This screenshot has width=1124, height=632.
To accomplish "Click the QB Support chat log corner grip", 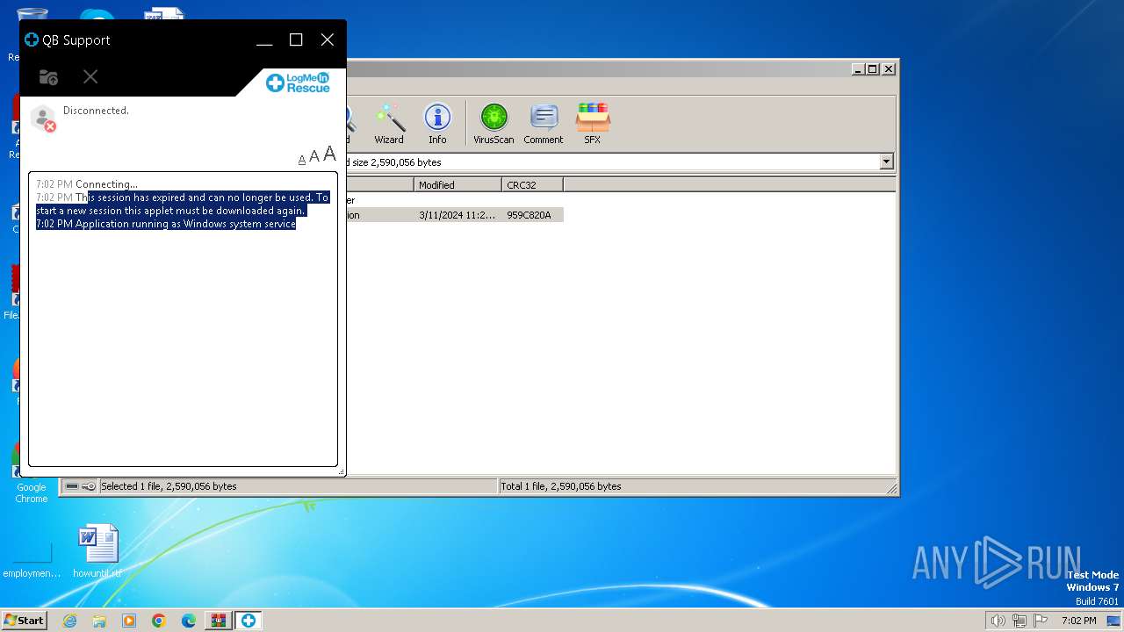I will point(342,472).
